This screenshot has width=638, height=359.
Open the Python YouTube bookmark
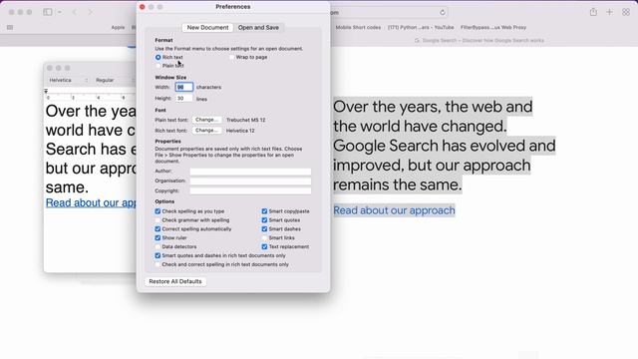(421, 27)
